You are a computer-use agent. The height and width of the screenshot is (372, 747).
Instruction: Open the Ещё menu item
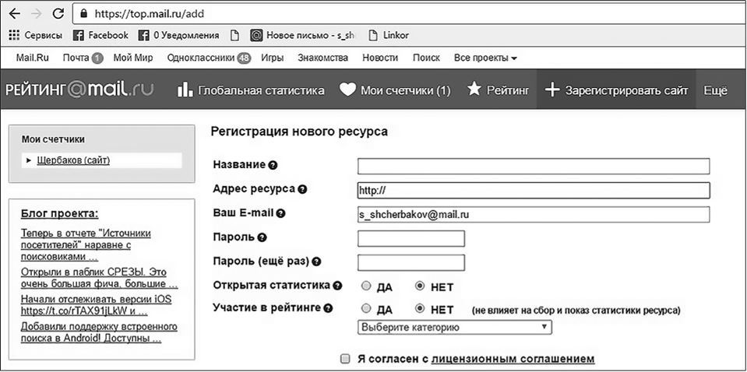pyautogui.click(x=715, y=90)
